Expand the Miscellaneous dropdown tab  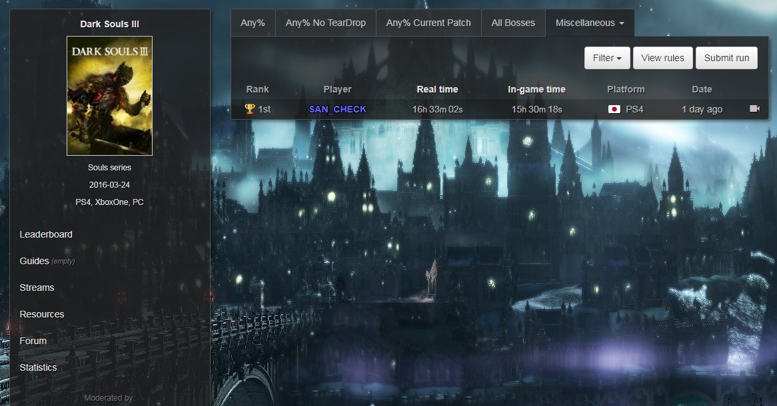pos(590,23)
